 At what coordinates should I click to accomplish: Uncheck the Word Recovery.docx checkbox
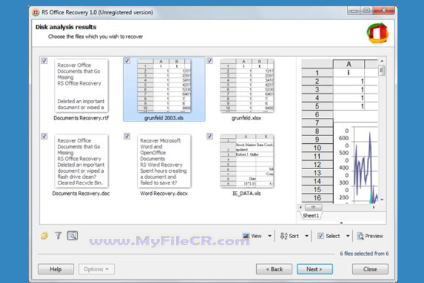[127, 136]
